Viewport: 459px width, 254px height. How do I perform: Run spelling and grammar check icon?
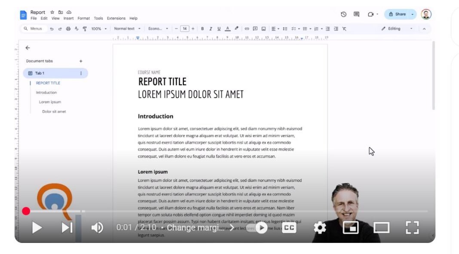(x=76, y=29)
